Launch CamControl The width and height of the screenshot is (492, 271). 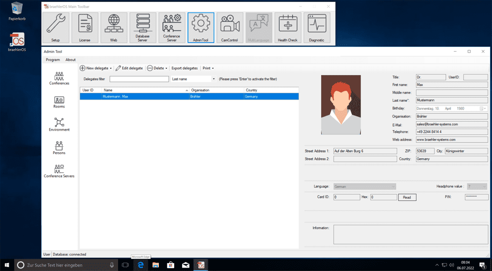pos(230,27)
